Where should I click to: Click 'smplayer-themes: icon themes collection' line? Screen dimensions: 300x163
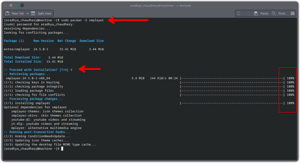(47, 111)
